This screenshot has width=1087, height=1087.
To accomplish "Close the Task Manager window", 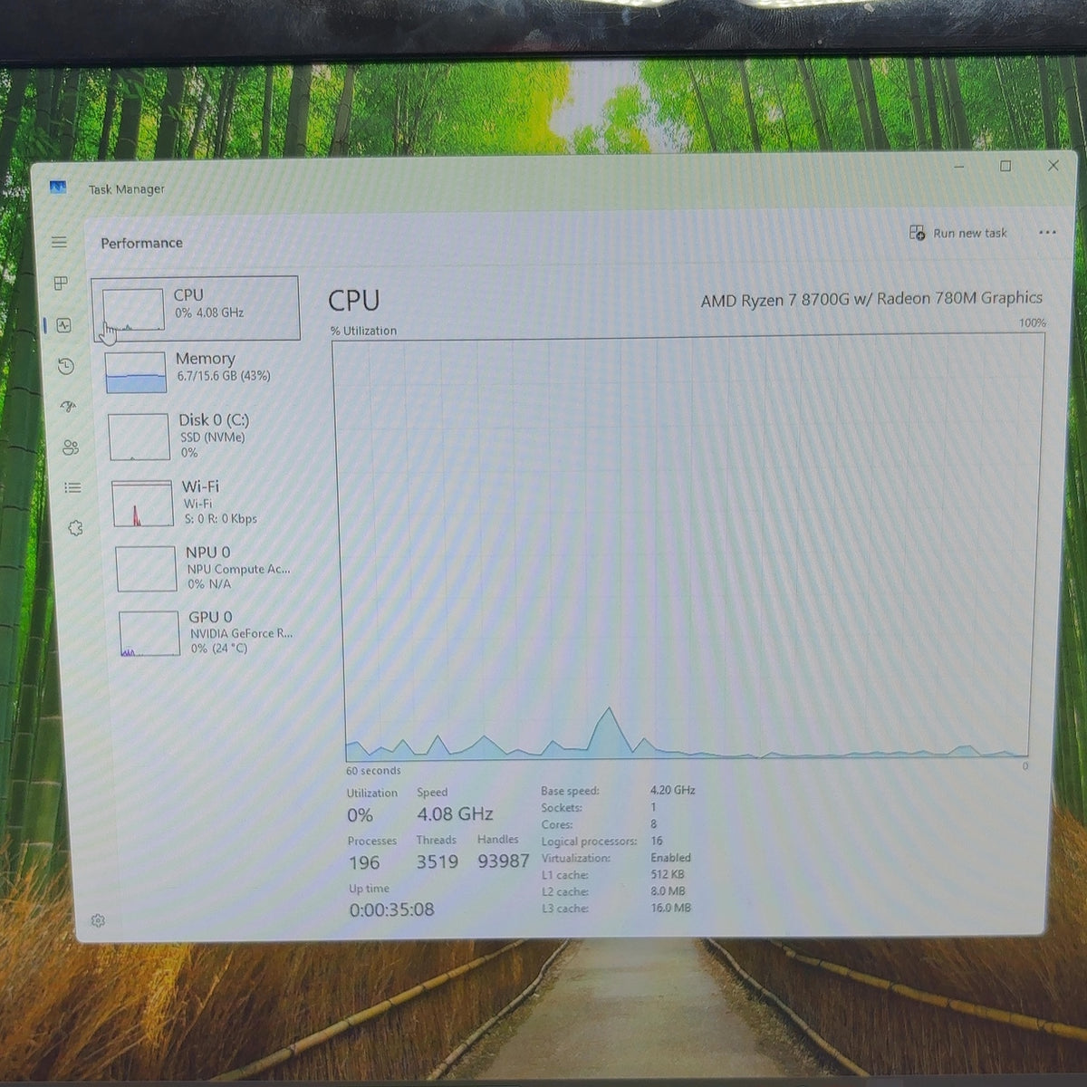I will (x=1053, y=165).
